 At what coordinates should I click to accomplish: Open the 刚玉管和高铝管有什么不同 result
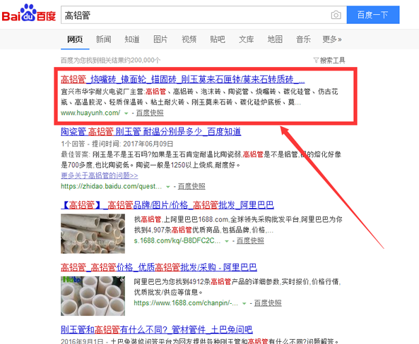(x=157, y=330)
